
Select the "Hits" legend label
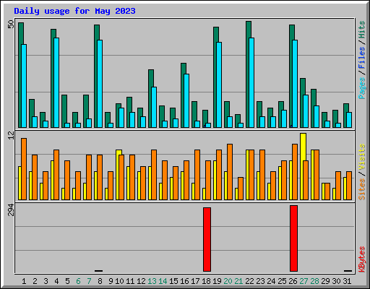(361, 30)
